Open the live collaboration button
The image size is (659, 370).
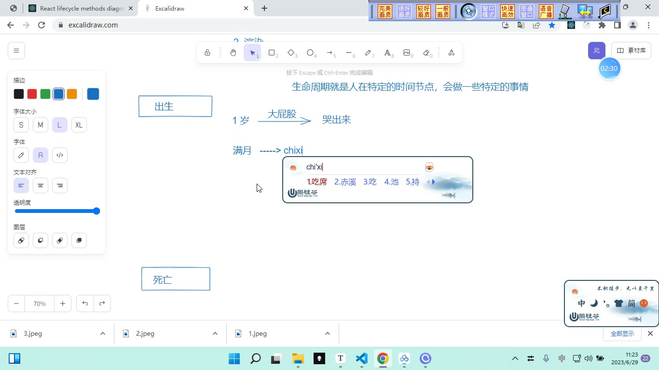(597, 51)
